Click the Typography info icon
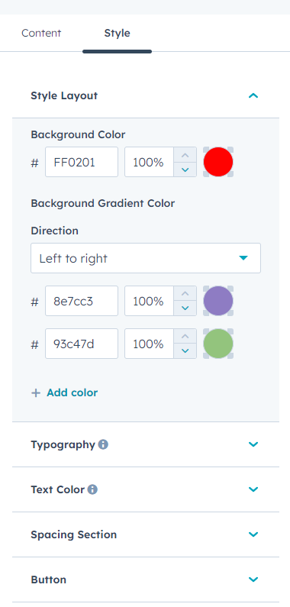Image resolution: width=290 pixels, height=607 pixels. click(x=103, y=444)
